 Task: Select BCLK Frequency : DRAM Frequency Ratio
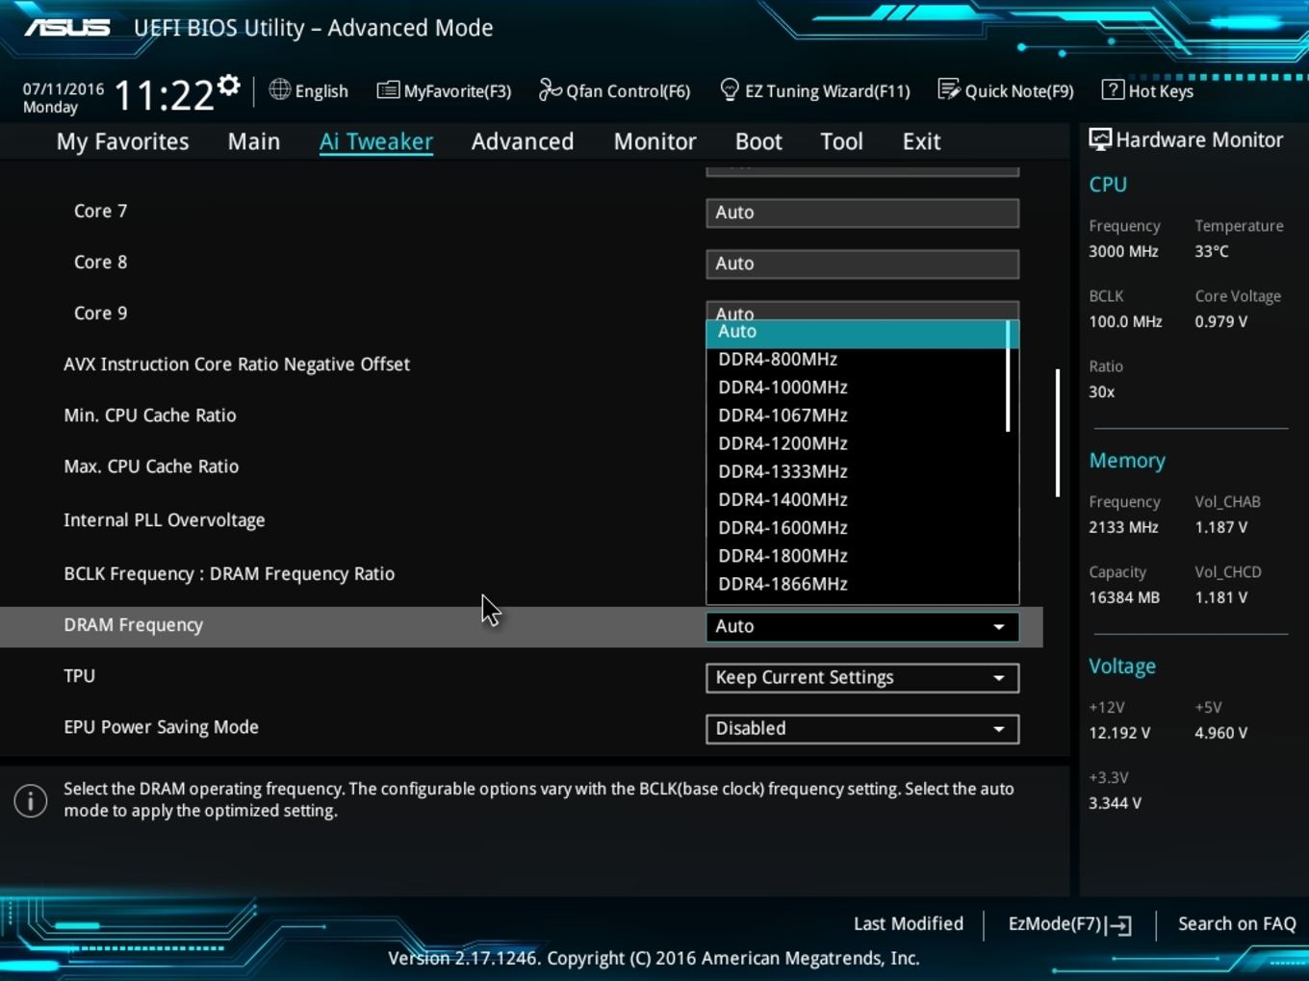(x=229, y=574)
